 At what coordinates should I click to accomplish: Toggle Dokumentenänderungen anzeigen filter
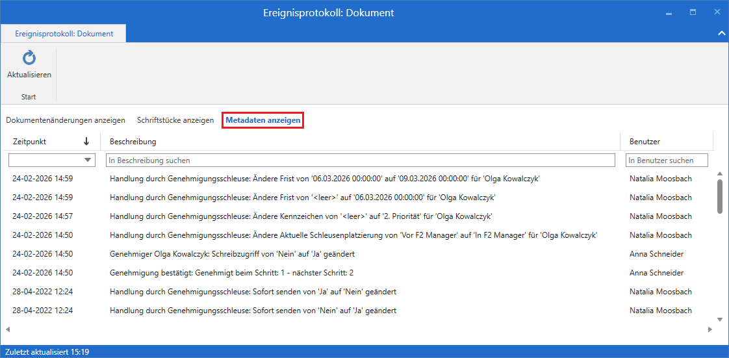click(x=66, y=120)
